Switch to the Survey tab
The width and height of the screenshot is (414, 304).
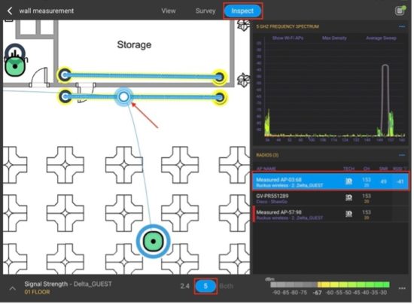(x=205, y=11)
